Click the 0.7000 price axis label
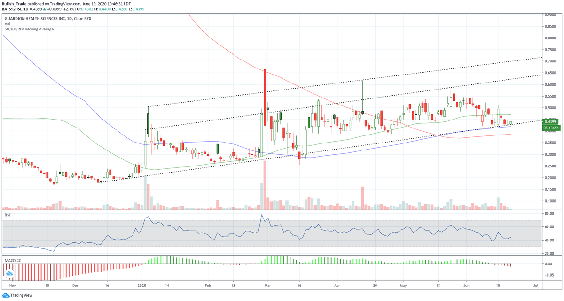 pyautogui.click(x=549, y=61)
